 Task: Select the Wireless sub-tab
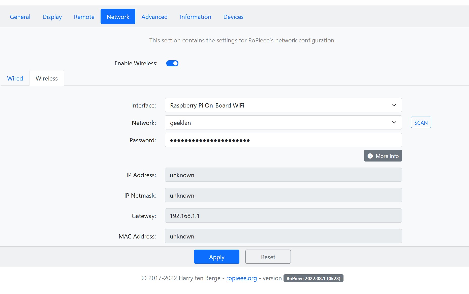pos(47,78)
